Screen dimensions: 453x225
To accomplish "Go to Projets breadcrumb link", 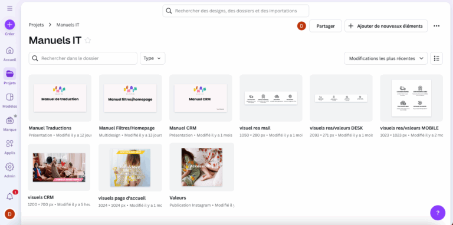I will 36,25.
